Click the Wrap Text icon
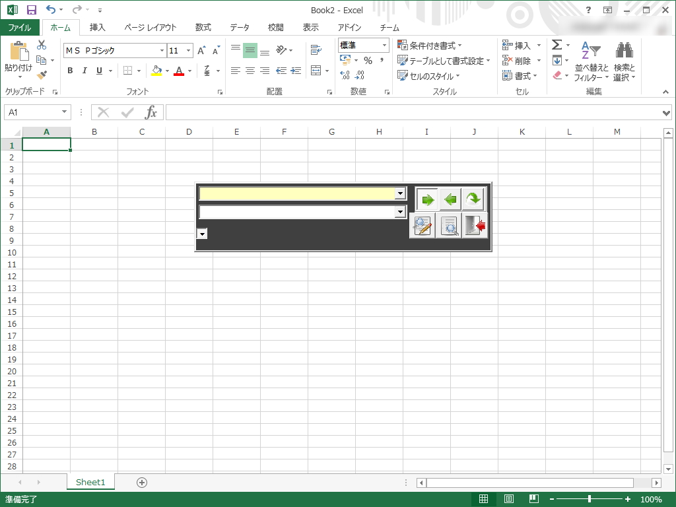This screenshot has height=507, width=676. 316,50
